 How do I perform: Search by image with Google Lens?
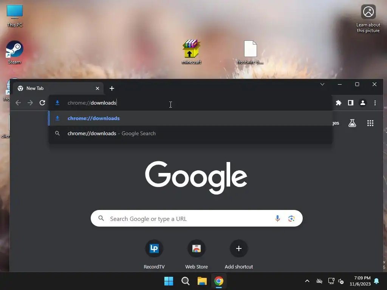point(291,219)
